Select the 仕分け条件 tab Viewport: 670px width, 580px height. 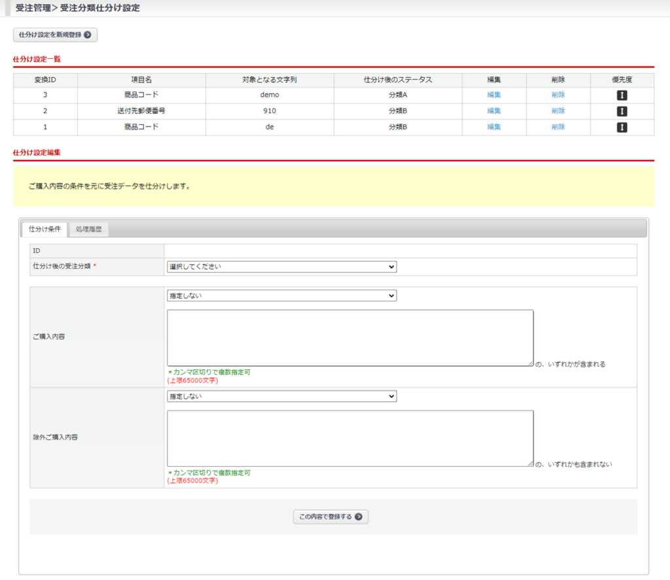pyautogui.click(x=44, y=230)
